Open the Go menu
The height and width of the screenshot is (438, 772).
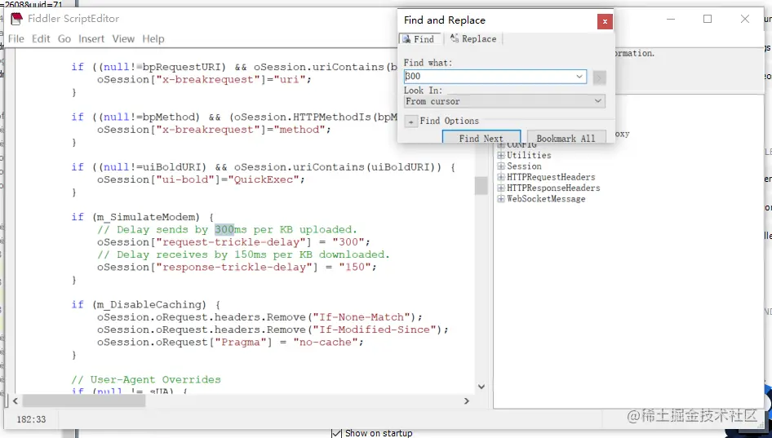(64, 39)
